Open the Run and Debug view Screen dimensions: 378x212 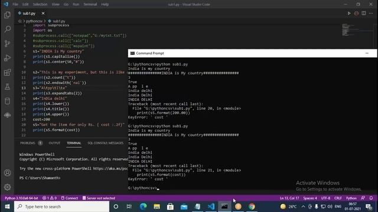7,58
